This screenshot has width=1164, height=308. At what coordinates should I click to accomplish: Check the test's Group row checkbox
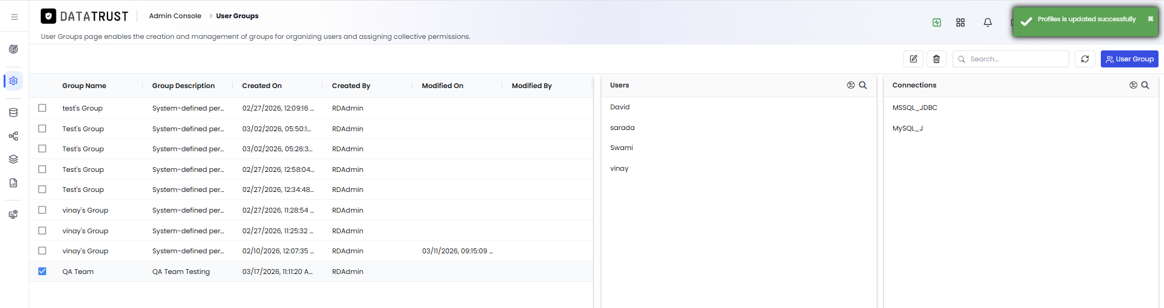pos(42,108)
